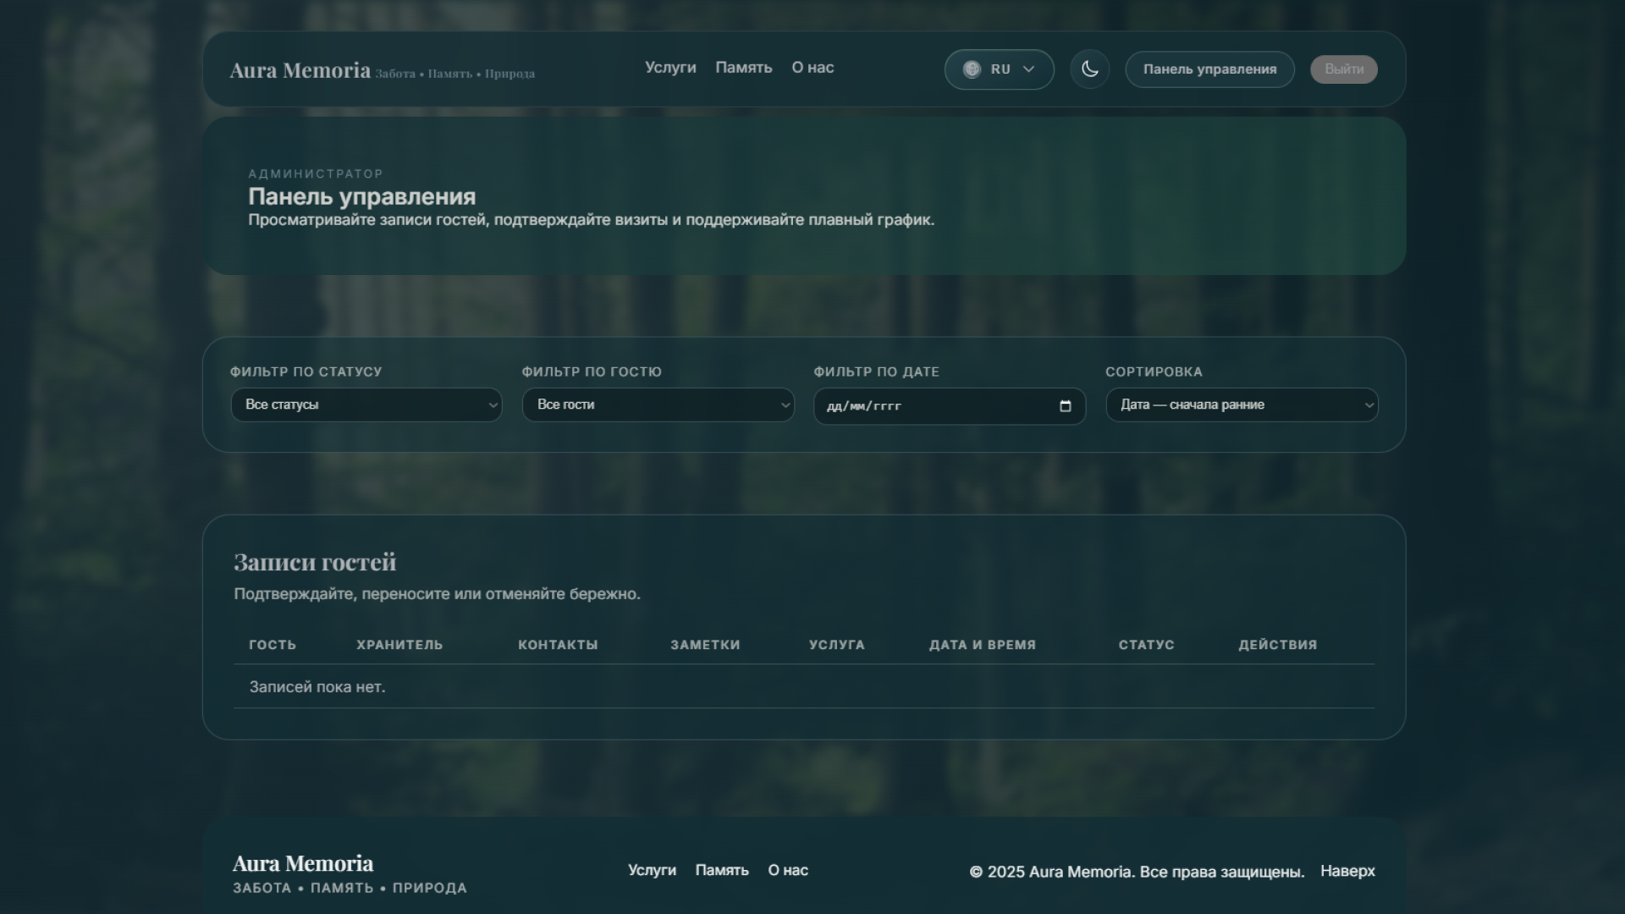This screenshot has height=914, width=1625.
Task: Open footer 'О нас' link
Action: [788, 870]
